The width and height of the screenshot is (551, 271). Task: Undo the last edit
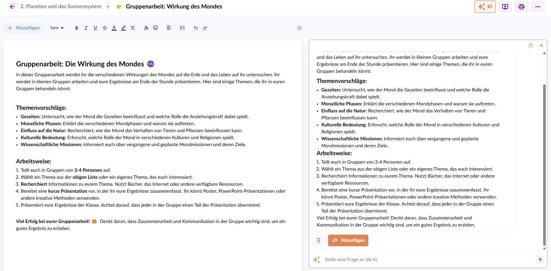click(x=196, y=28)
